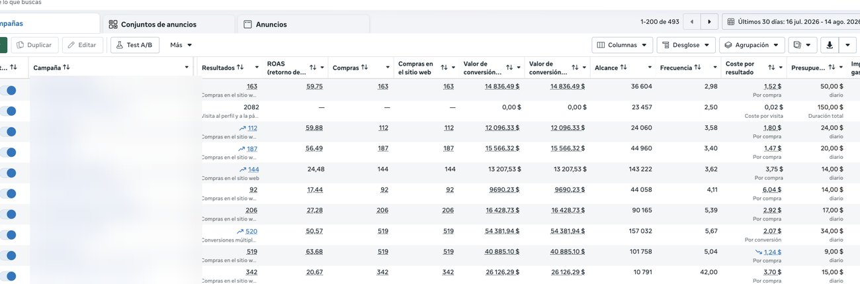Sort by Alcance column arrows icon
This screenshot has height=284, width=860.
[624, 68]
